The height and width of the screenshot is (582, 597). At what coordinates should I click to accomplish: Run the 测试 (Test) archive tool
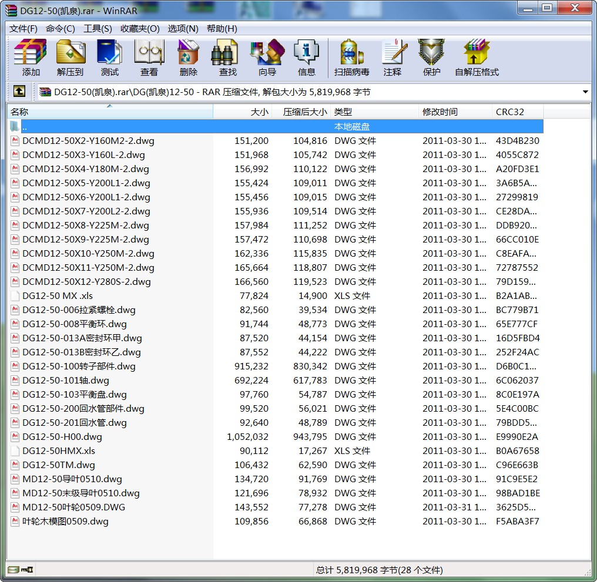click(x=109, y=58)
